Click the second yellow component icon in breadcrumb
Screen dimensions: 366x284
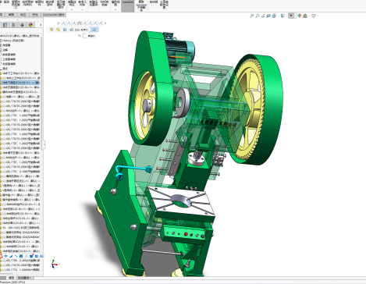(58, 30)
